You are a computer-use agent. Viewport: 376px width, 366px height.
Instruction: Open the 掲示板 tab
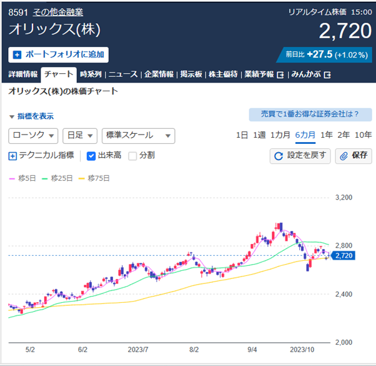pos(191,74)
